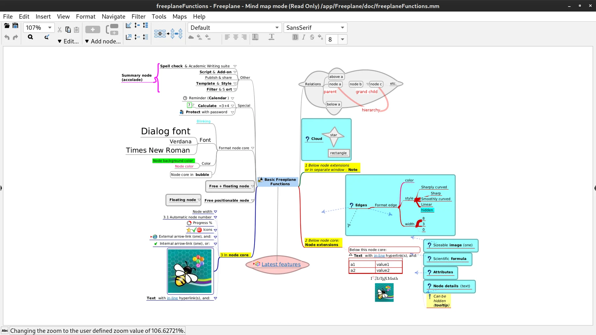Image resolution: width=596 pixels, height=335 pixels.
Task: Select the Basic Freeplane Functions root node
Action: click(x=277, y=182)
